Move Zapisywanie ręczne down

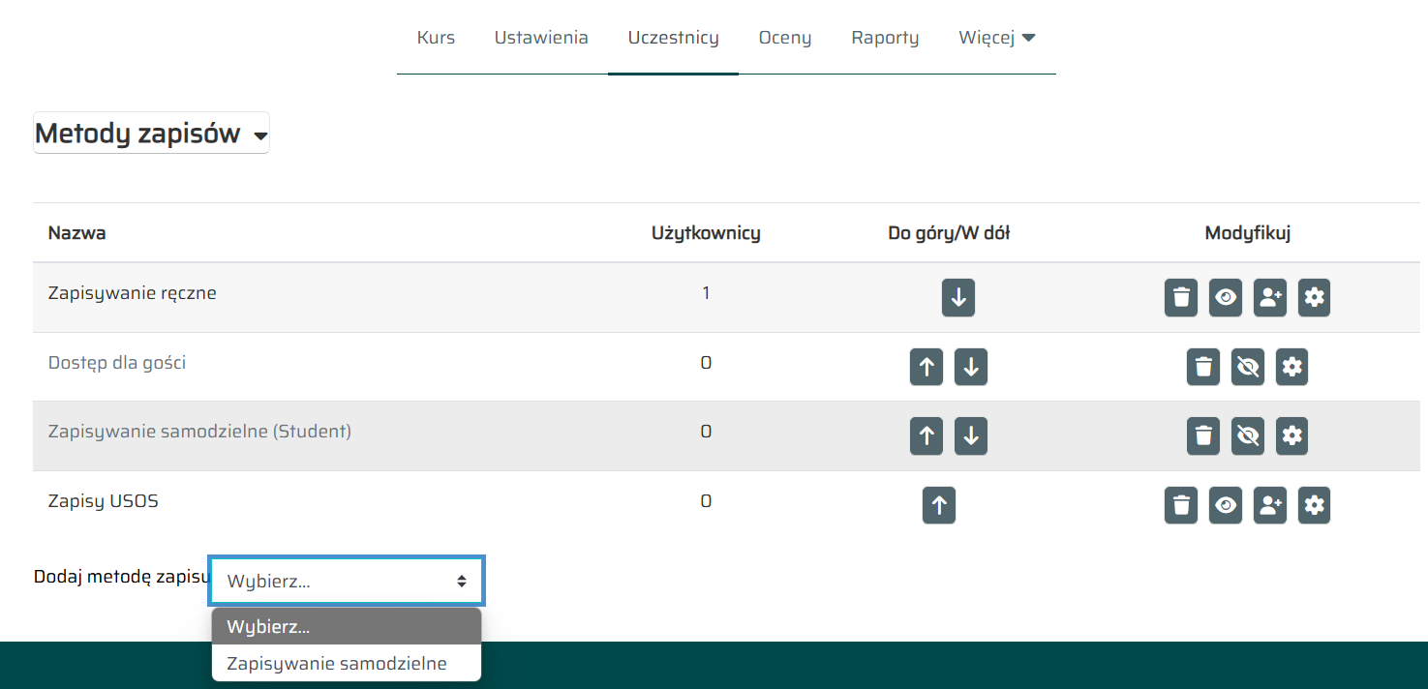(958, 298)
